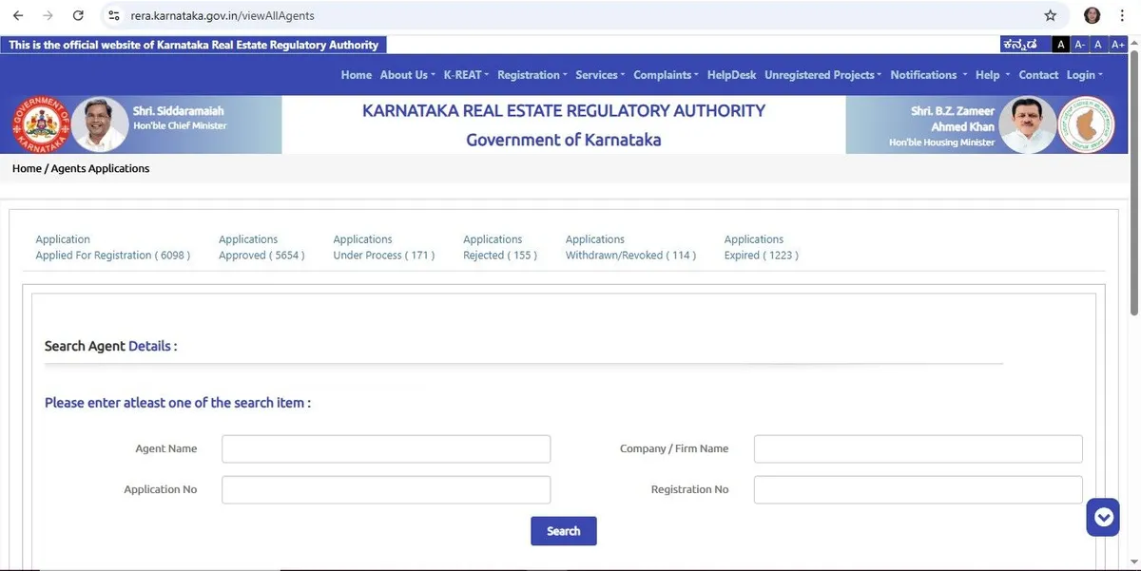The image size is (1141, 571).
Task: Bookmark this page with the star icon
Action: click(1050, 15)
